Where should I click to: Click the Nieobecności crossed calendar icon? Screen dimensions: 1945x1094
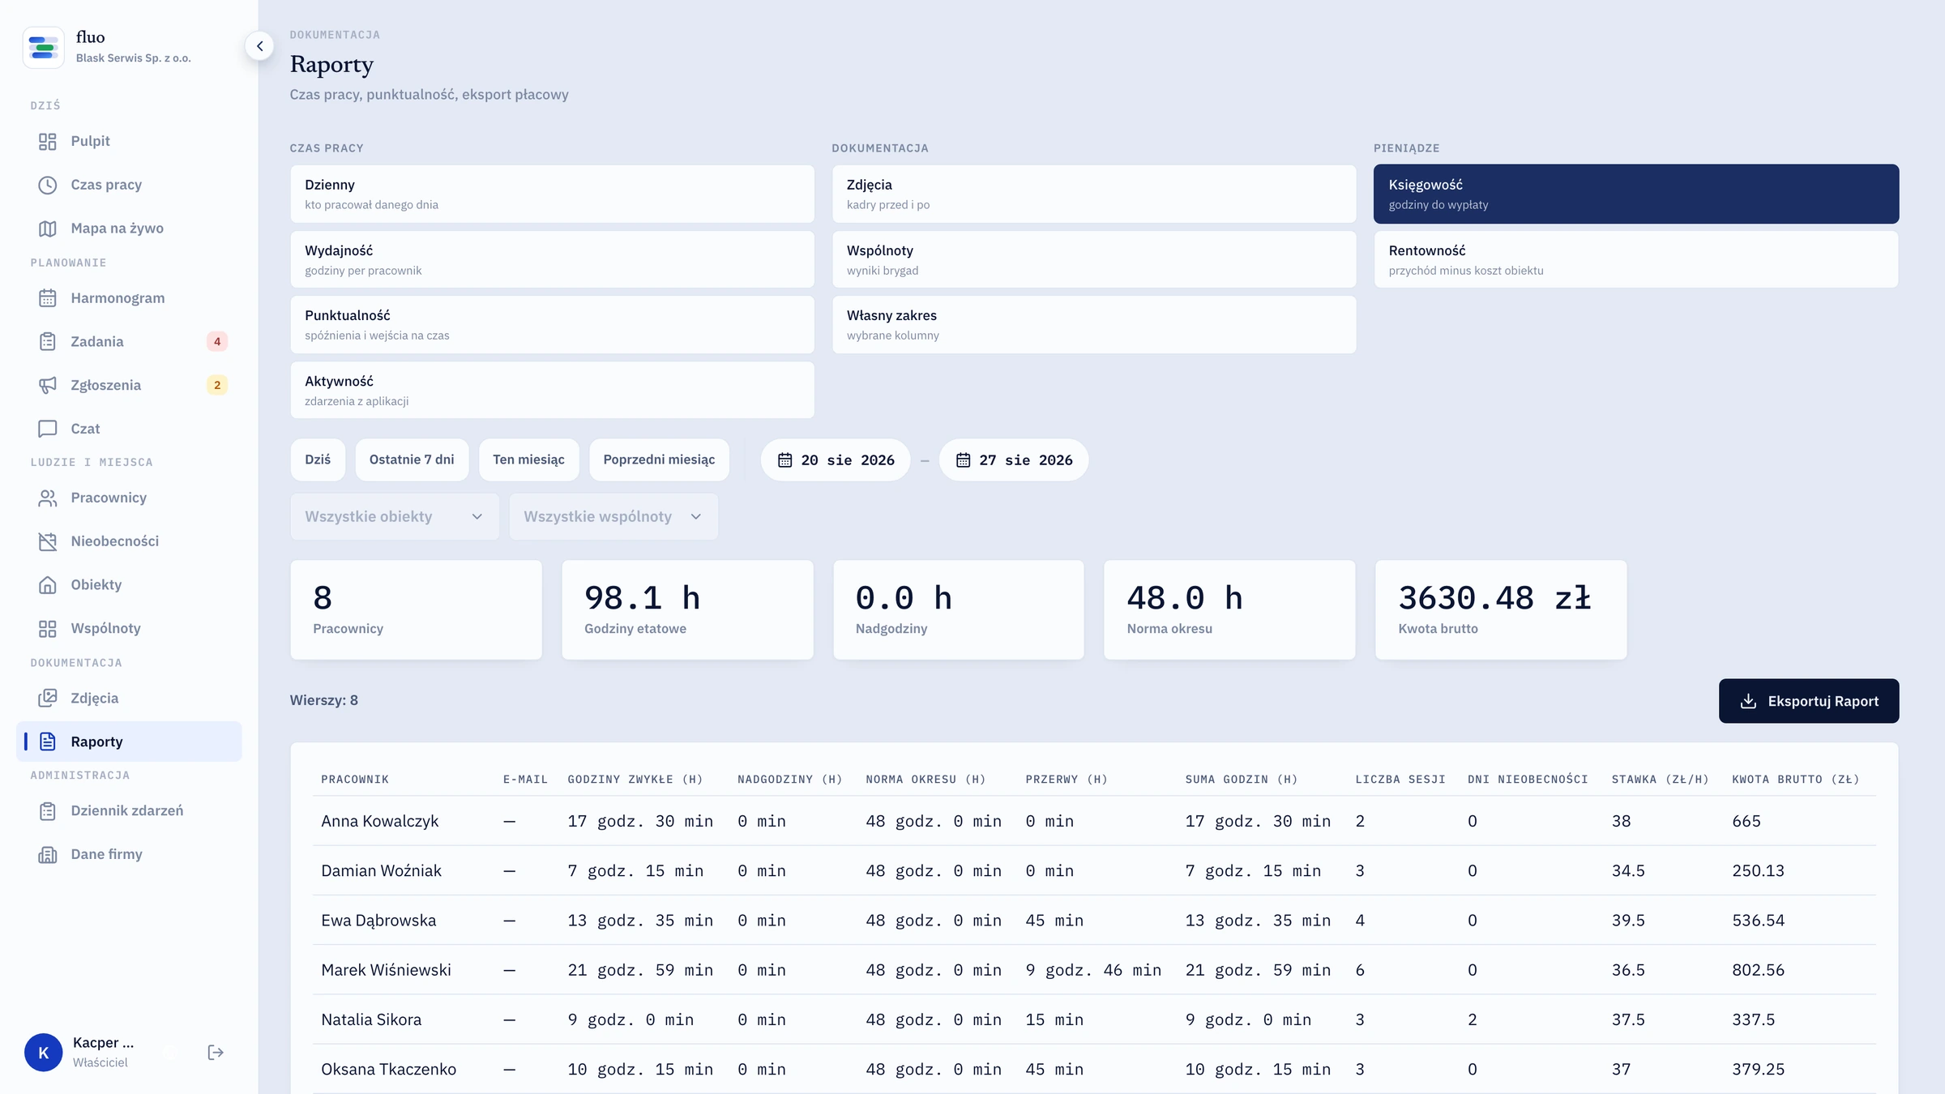point(48,542)
